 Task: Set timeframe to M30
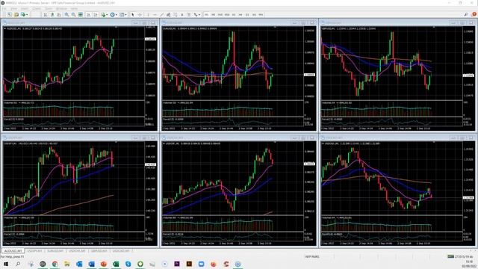(x=227, y=14)
